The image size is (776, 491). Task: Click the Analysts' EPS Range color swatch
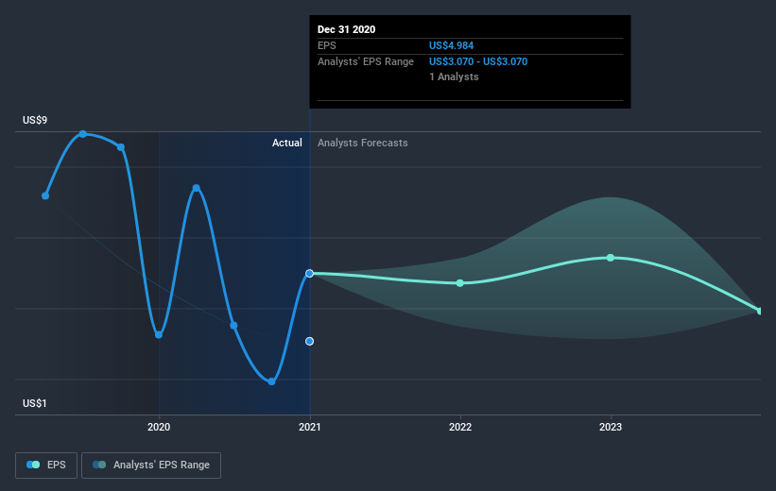99,465
